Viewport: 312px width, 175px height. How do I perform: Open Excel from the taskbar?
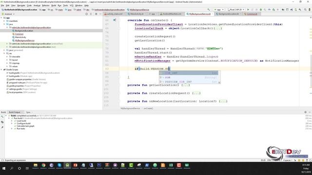coord(171,165)
